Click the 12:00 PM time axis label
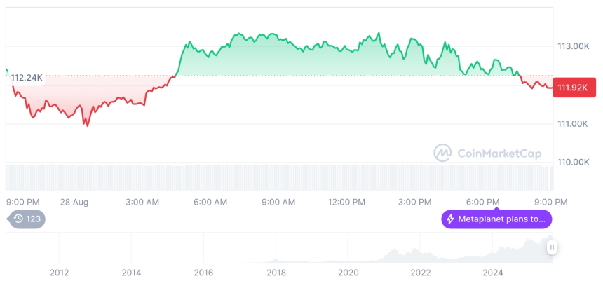Viewport: 603px width, 281px height. (x=346, y=202)
